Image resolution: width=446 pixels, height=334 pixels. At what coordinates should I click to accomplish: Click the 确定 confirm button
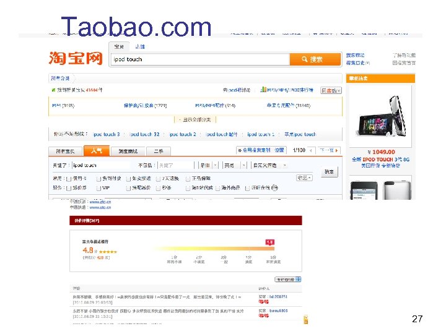click(x=330, y=172)
